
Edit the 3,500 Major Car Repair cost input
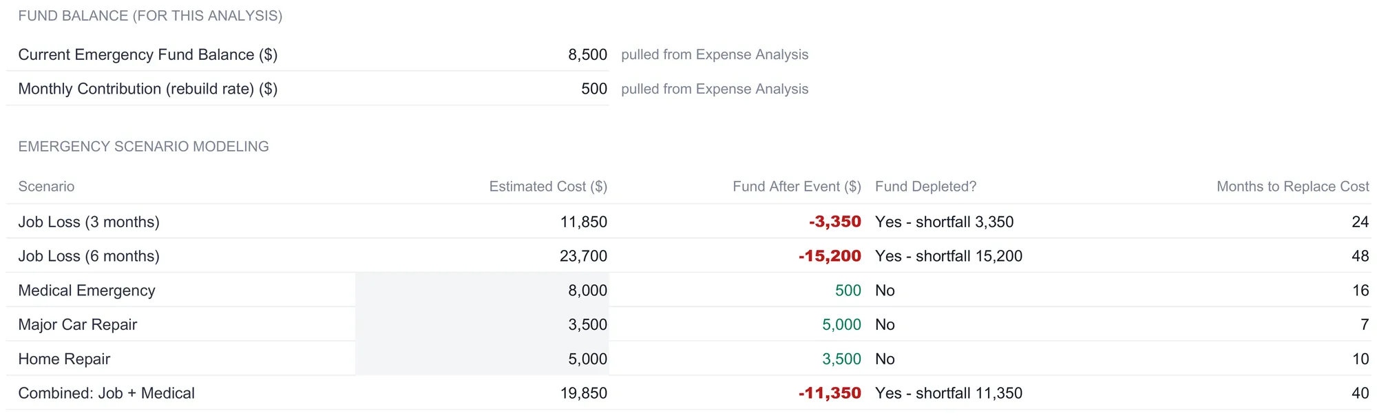[x=482, y=324]
